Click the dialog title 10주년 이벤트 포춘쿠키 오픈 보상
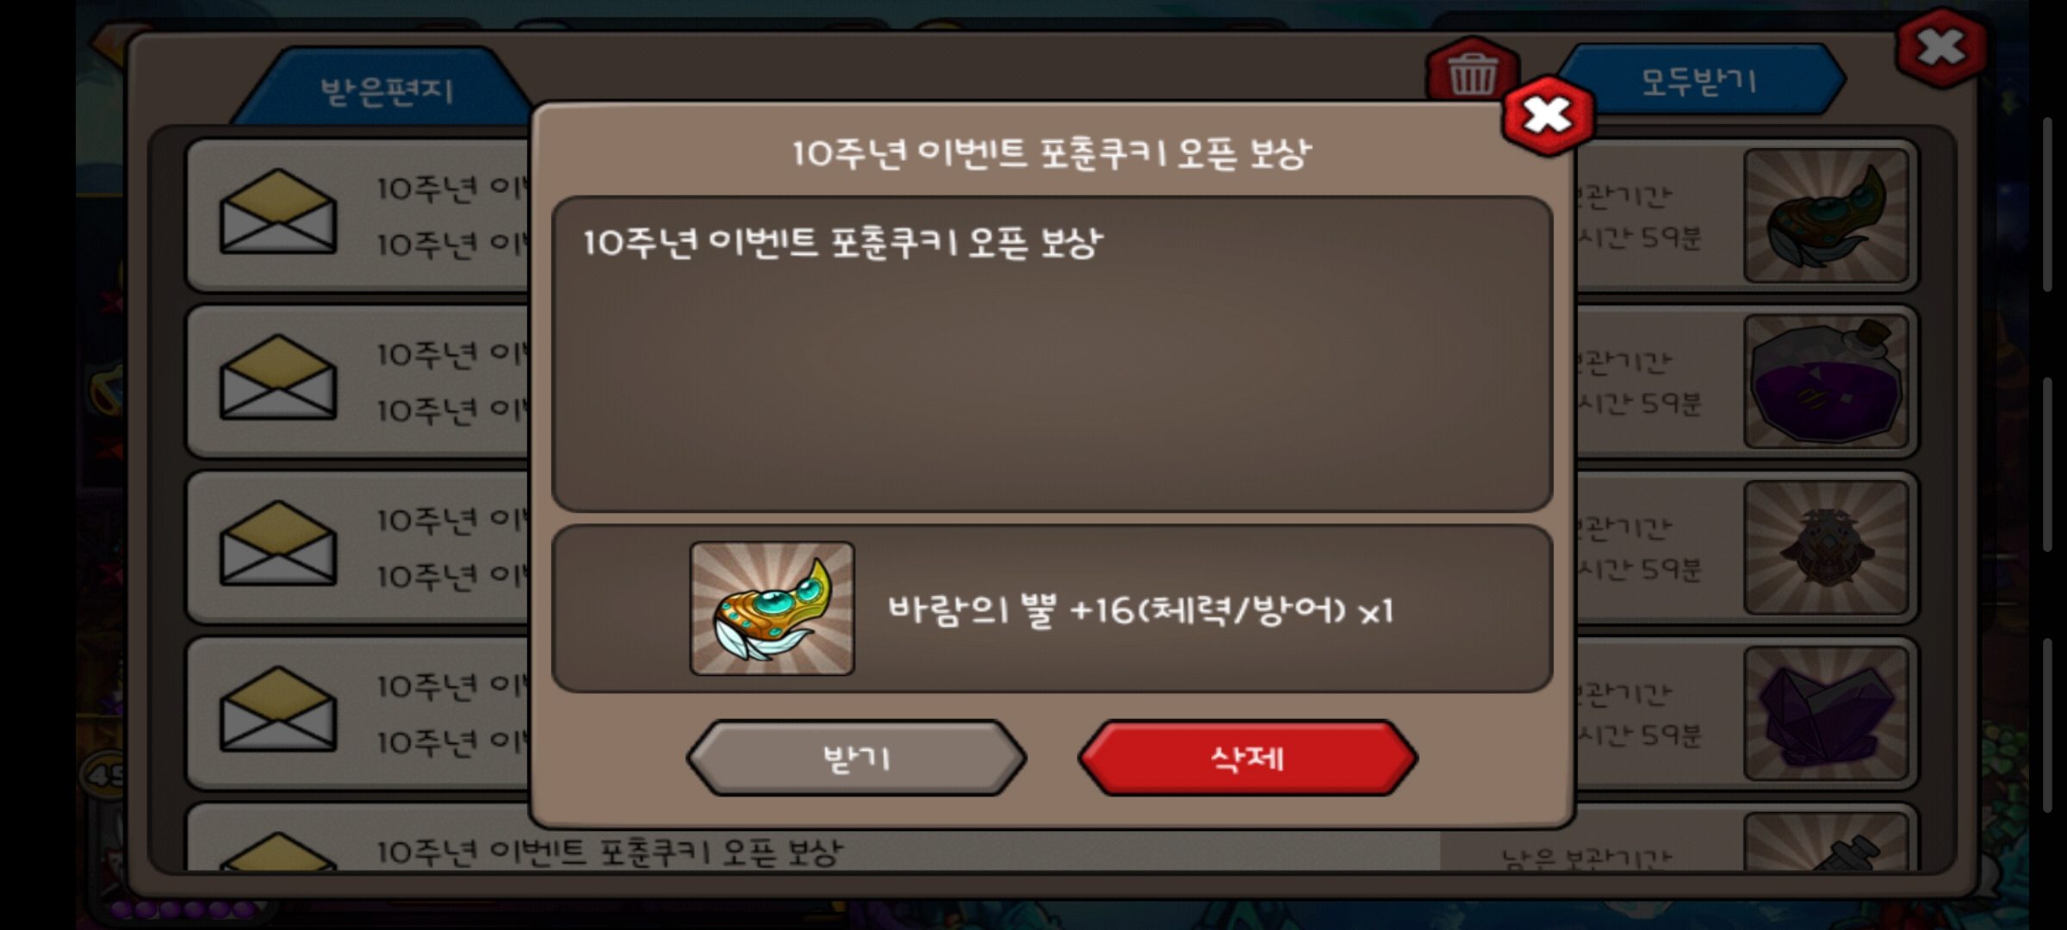2067x930 pixels. coord(1052,153)
